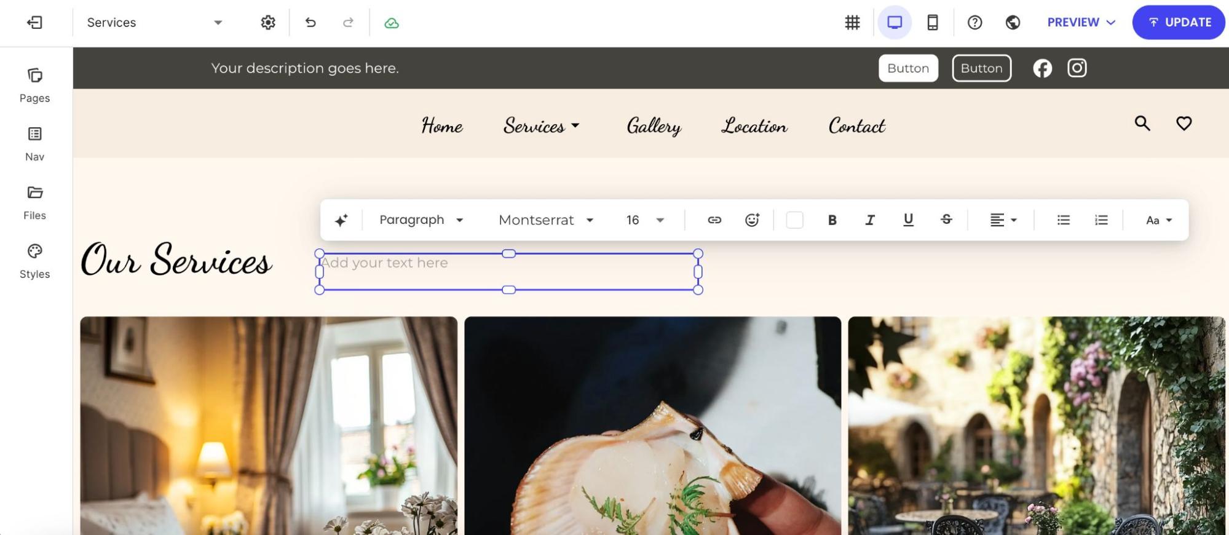The height and width of the screenshot is (535, 1229).
Task: Open the Styles panel
Action: click(34, 261)
